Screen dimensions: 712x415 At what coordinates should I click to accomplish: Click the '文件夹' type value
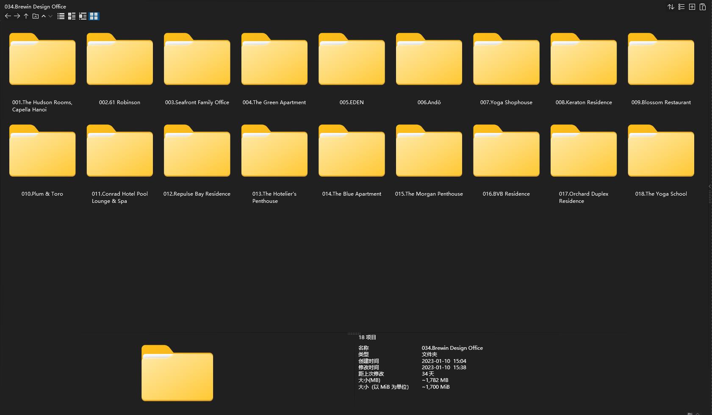(x=429, y=354)
